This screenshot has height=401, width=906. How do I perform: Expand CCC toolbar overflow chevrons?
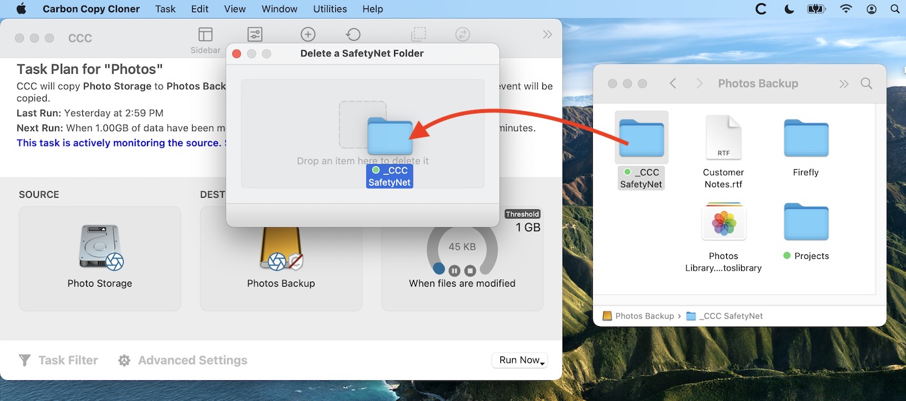[x=547, y=34]
